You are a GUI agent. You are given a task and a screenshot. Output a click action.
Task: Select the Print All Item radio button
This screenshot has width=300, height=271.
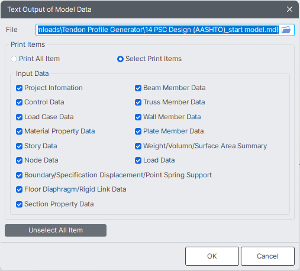pos(14,59)
